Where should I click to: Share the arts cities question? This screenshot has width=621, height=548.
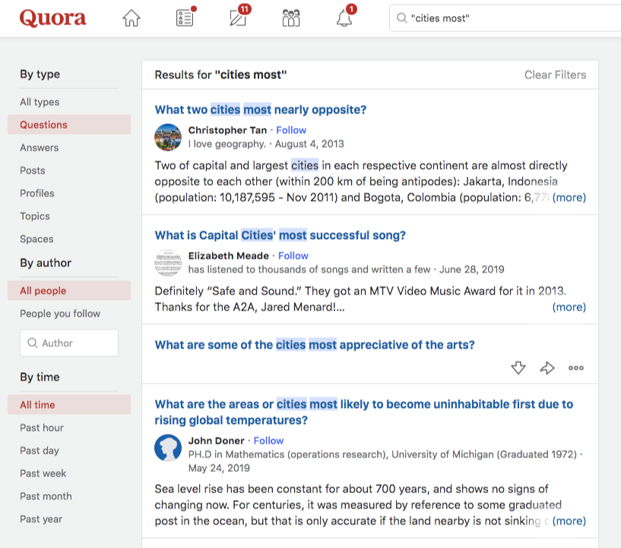[x=547, y=368]
